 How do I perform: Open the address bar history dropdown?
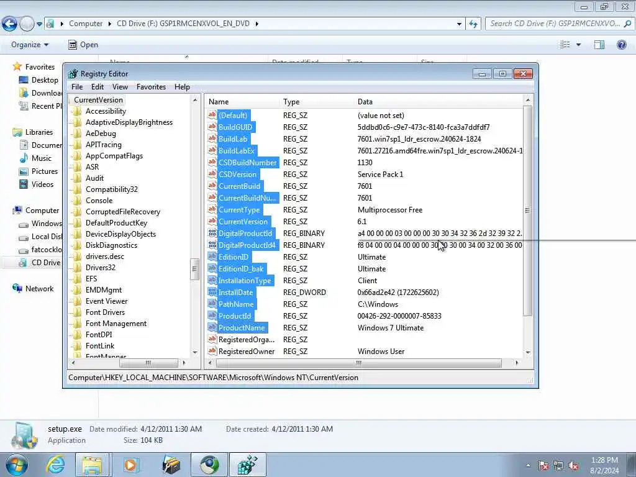pyautogui.click(x=459, y=24)
